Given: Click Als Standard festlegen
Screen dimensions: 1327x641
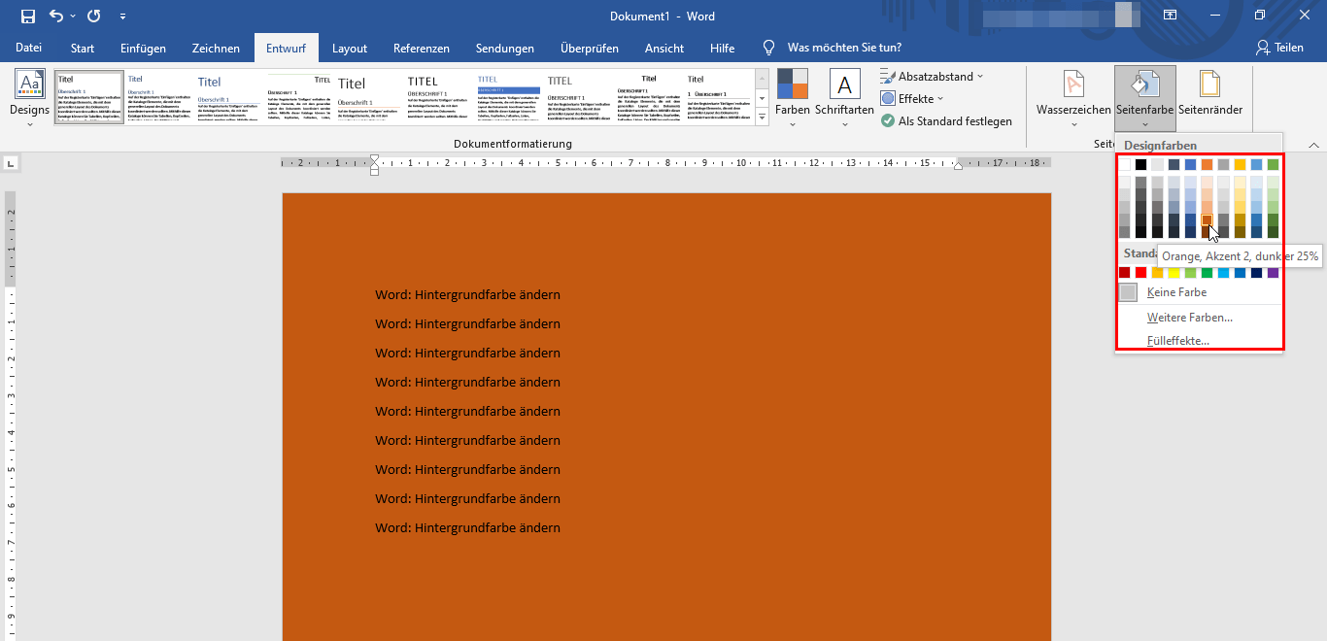Looking at the screenshot, I should 946,121.
